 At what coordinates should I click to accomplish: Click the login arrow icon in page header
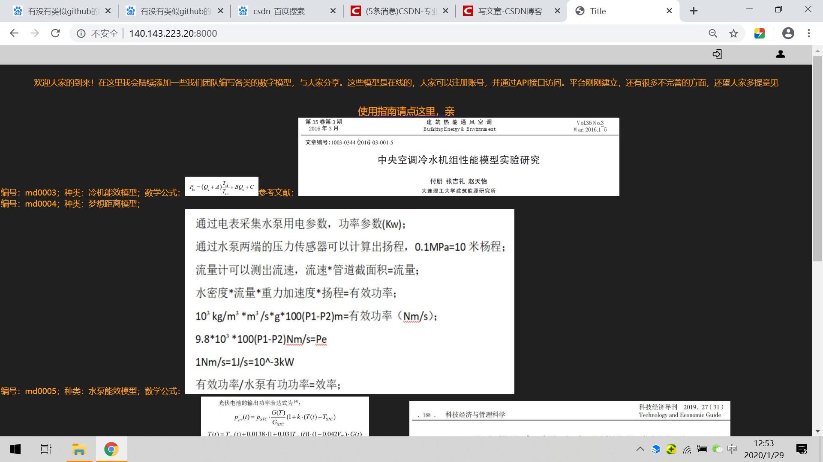pos(717,54)
